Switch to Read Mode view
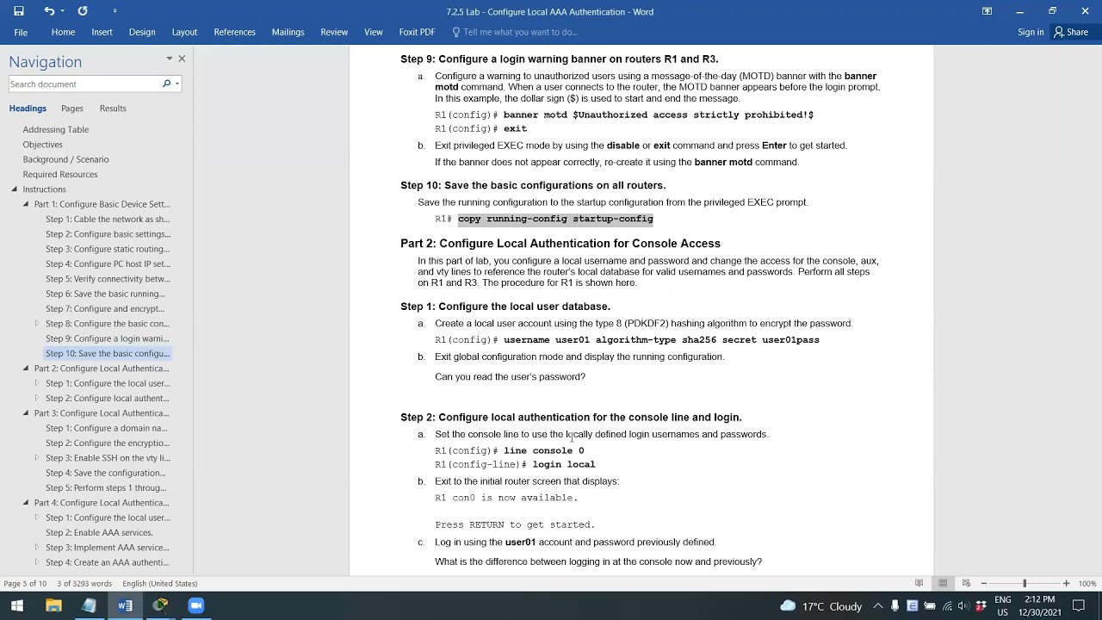The image size is (1102, 620). click(x=919, y=584)
